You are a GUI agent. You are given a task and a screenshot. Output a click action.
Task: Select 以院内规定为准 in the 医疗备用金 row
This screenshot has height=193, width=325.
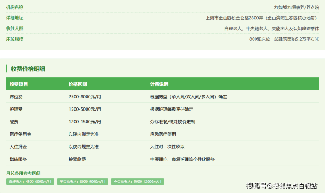[x=84, y=134]
